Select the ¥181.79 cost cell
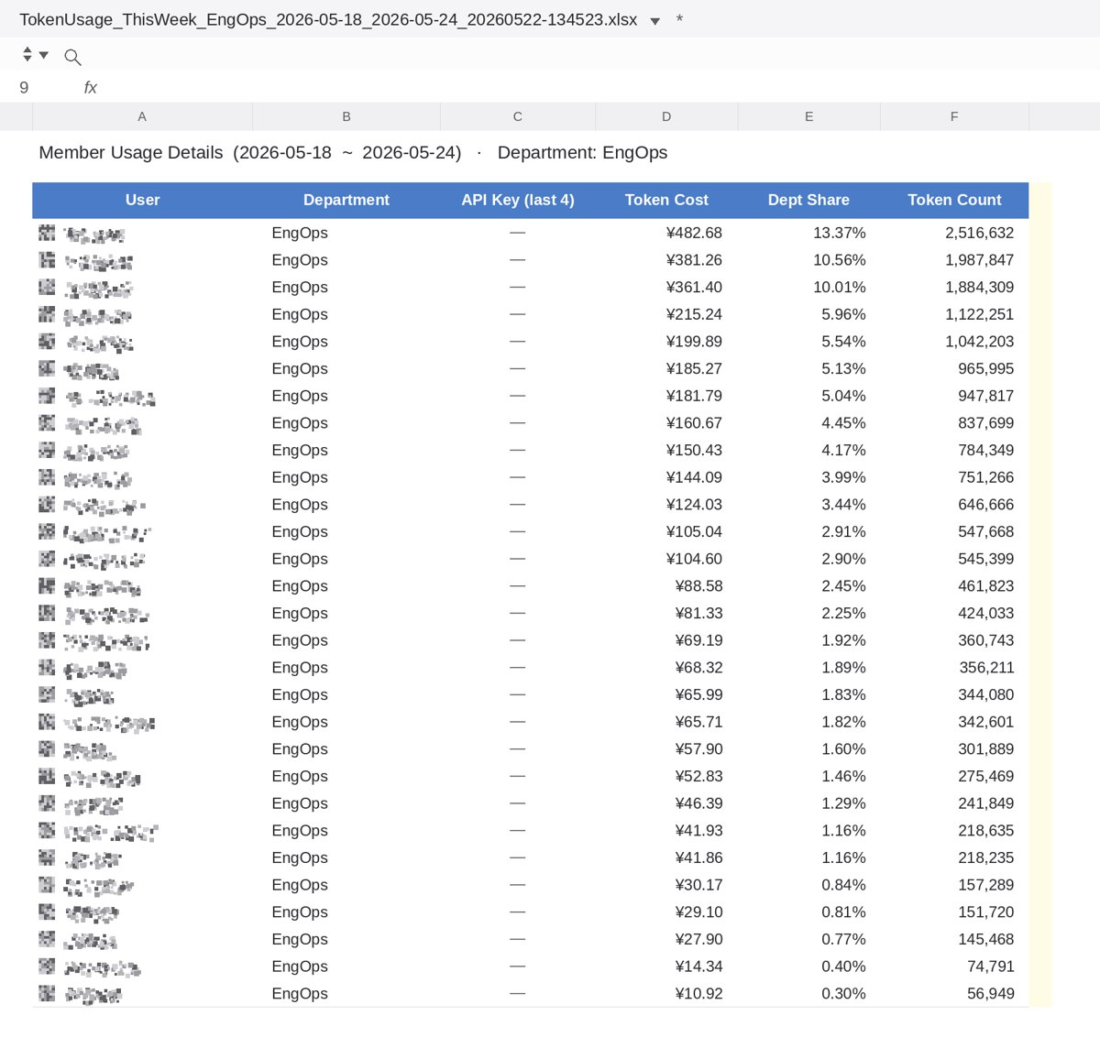 point(666,396)
